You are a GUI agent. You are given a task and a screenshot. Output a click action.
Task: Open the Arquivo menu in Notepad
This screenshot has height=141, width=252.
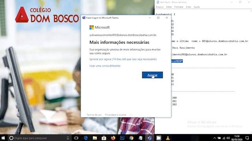(x=159, y=7)
